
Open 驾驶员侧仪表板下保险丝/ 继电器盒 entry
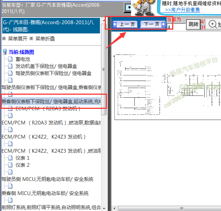53,73
